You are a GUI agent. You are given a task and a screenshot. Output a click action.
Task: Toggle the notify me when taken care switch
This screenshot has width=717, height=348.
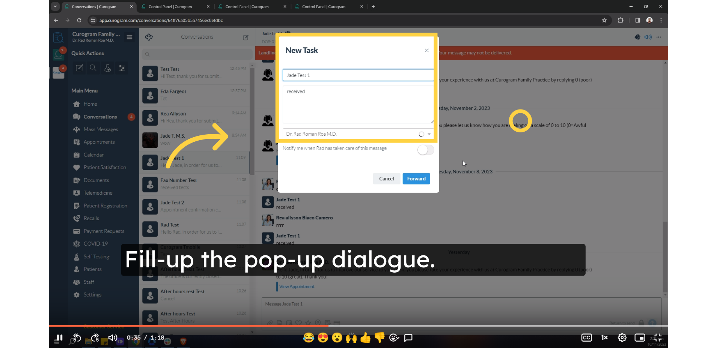pyautogui.click(x=425, y=150)
